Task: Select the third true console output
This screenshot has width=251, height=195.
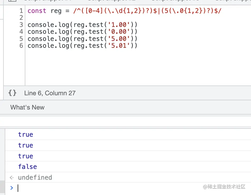Action: point(26,156)
